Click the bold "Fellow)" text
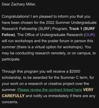Screen dimensions: 99x108 (x=8, y=35)
